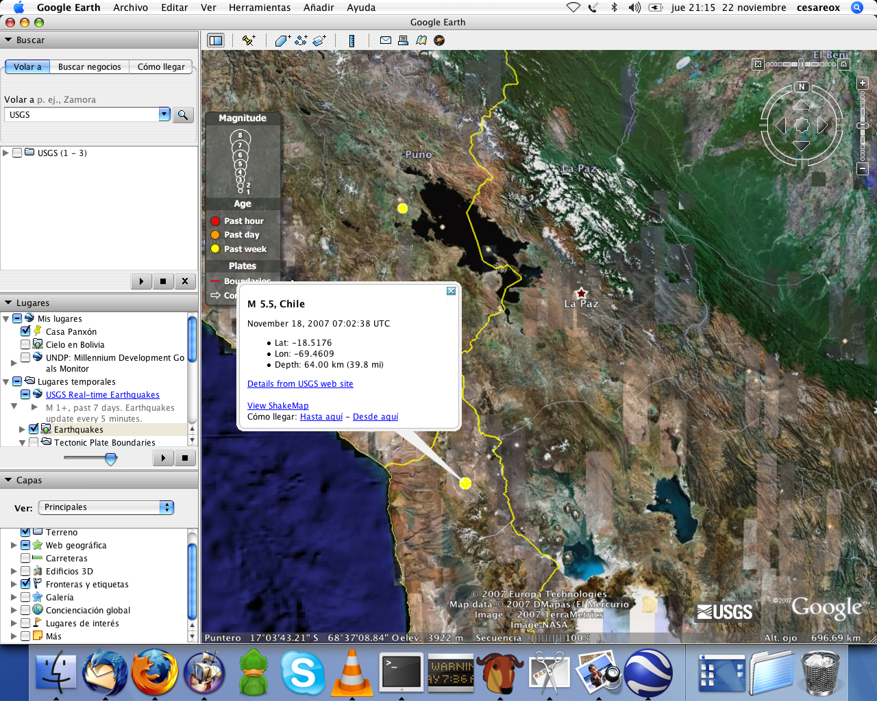877x701 pixels.
Task: Show the view in Google Maps
Action: tap(421, 40)
